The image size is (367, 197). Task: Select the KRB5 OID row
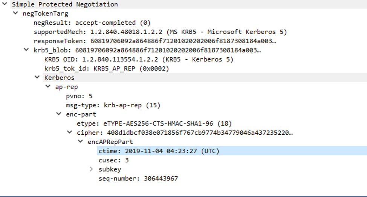tap(139, 59)
